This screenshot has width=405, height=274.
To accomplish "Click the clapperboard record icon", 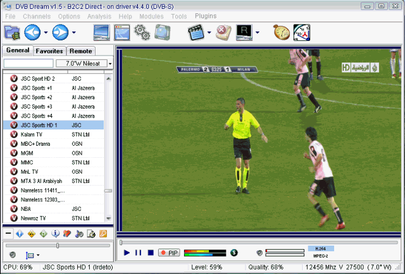I will tap(196, 32).
